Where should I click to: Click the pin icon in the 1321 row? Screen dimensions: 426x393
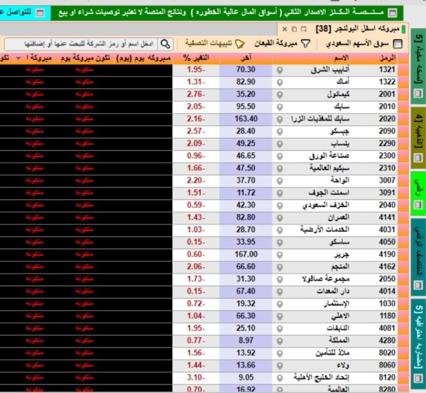[280, 70]
